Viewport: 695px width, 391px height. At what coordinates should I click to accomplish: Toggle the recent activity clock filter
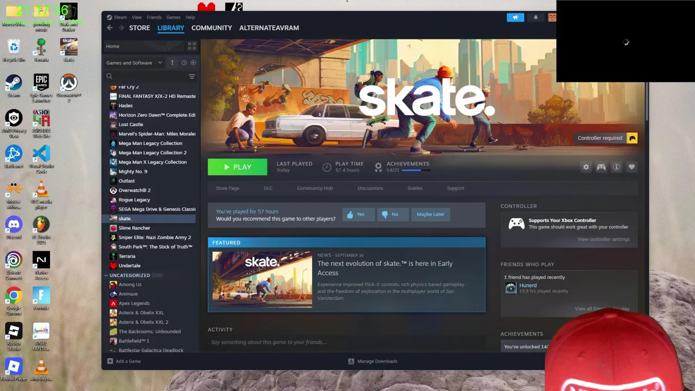click(x=184, y=62)
